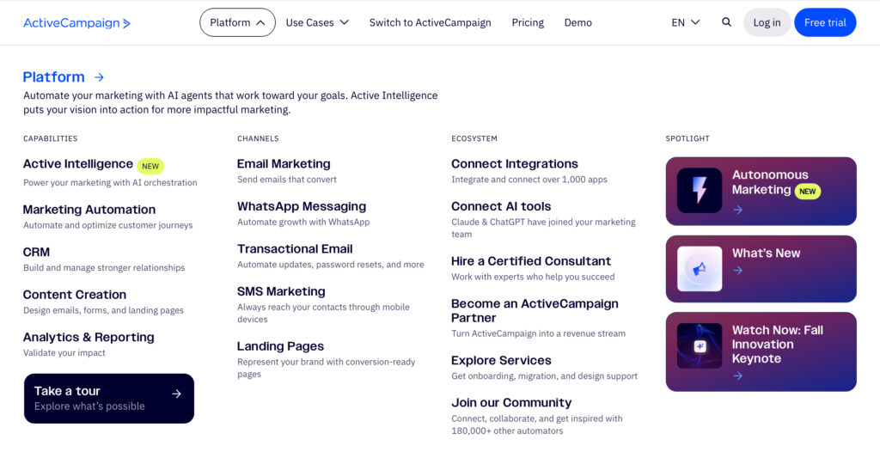
Task: Click the NEW badge on Autonomous Marketing card
Action: pos(808,192)
